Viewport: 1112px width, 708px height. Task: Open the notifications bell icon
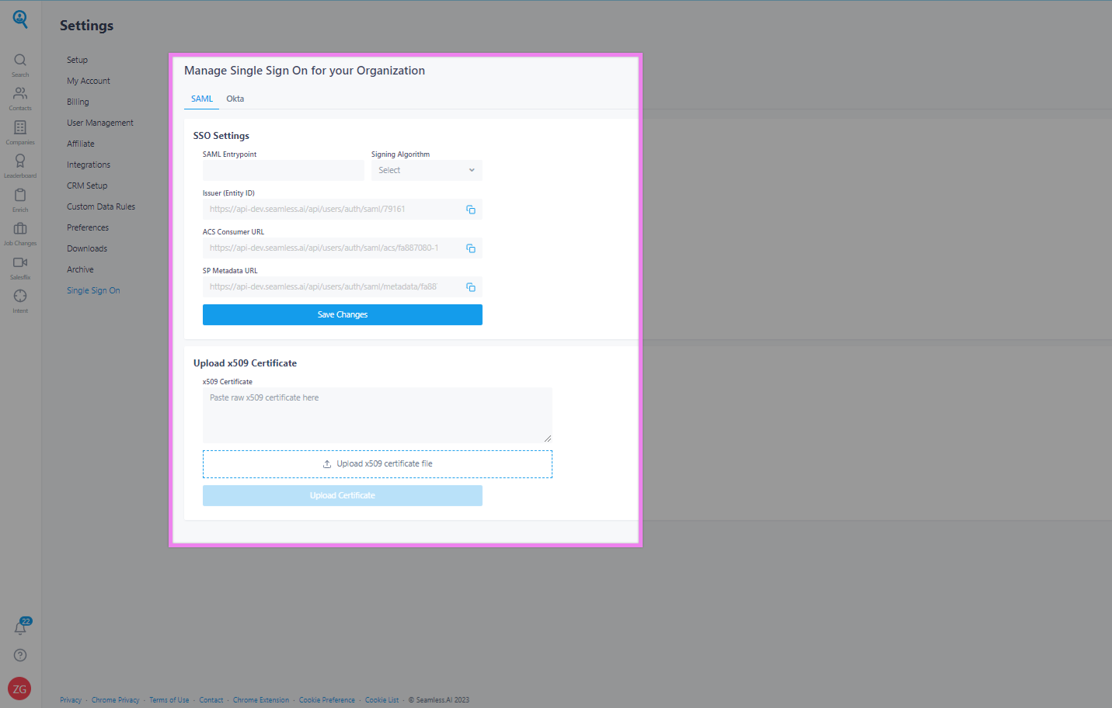(20, 627)
